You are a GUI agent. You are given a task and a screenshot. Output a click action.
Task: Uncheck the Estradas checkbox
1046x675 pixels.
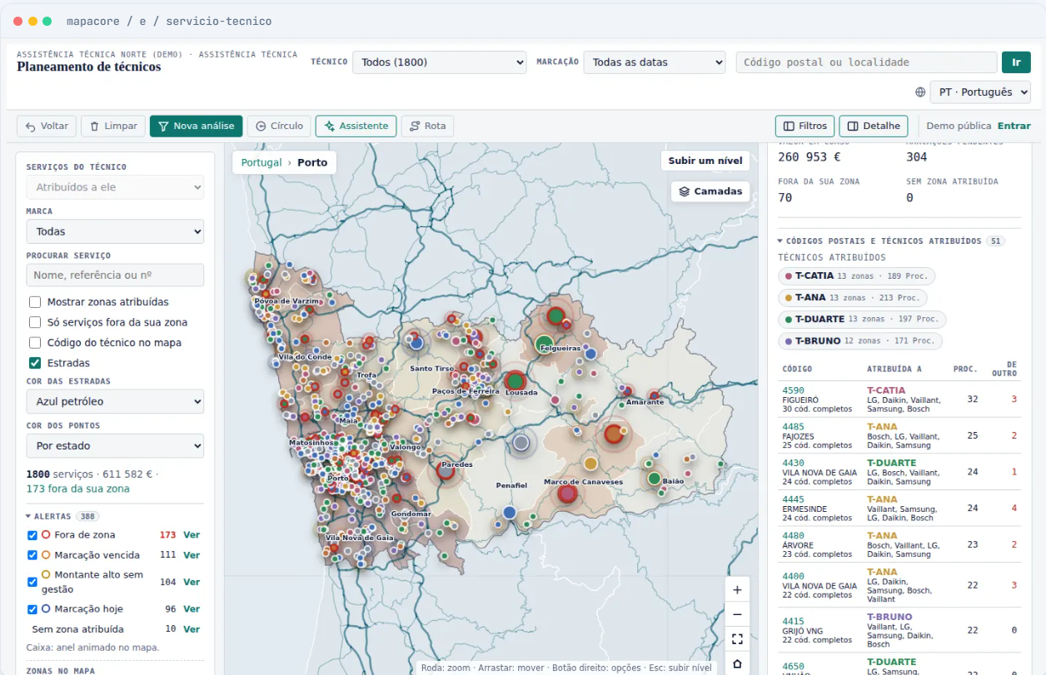(35, 363)
